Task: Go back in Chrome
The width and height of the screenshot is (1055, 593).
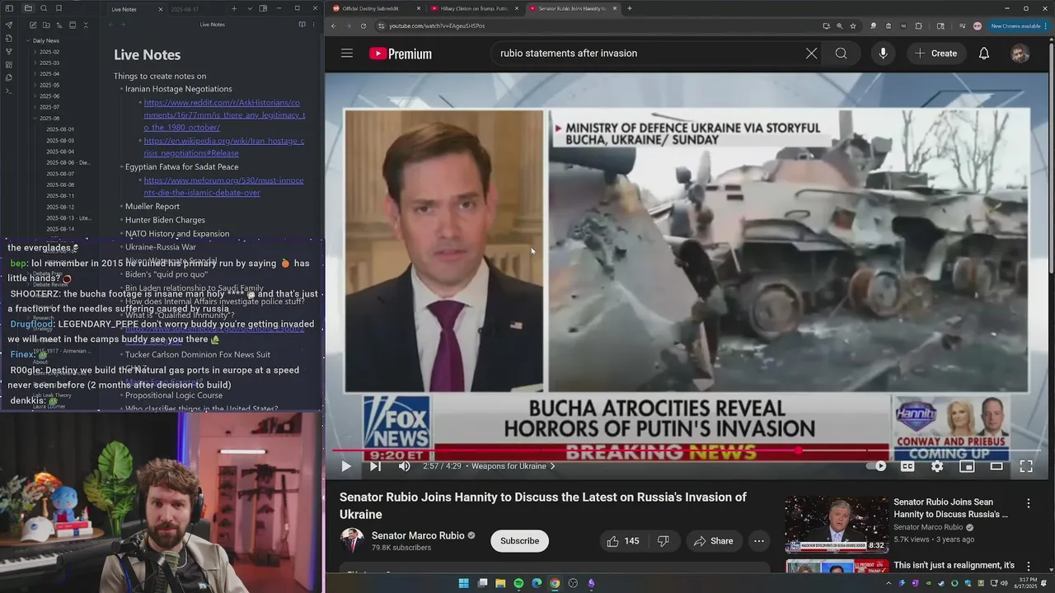Action: coord(334,26)
